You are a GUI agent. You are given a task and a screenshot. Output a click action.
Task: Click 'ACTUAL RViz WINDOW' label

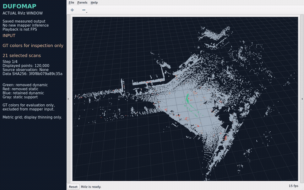pyautogui.click(x=22, y=13)
